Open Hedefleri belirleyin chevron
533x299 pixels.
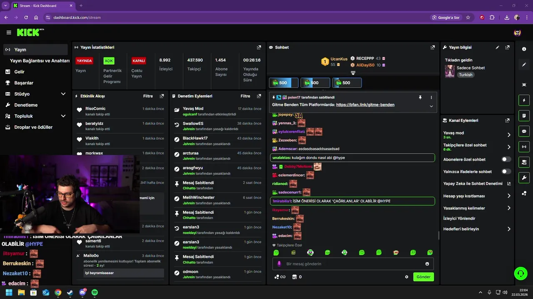click(509, 229)
